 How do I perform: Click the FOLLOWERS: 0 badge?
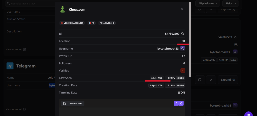click(107, 23)
